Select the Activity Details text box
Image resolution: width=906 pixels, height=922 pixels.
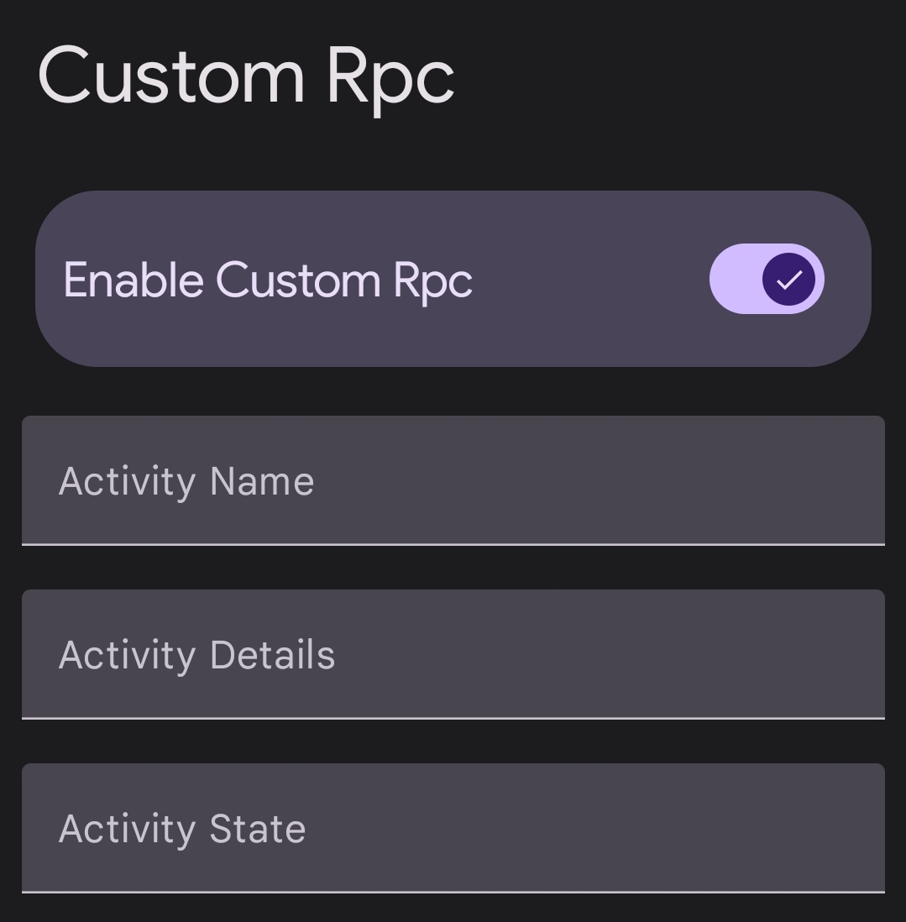(453, 654)
